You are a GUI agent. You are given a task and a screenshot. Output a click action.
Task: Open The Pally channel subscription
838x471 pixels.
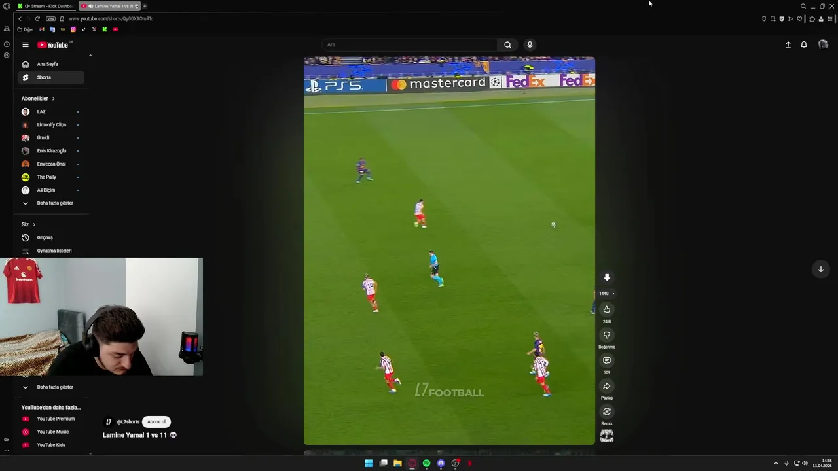point(50,177)
